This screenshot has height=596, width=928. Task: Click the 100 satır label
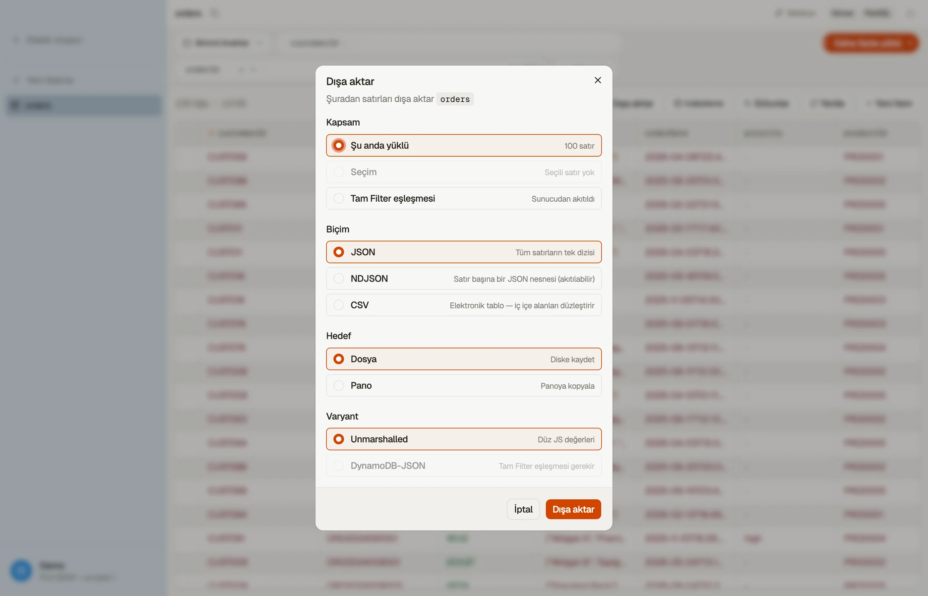pyautogui.click(x=579, y=146)
